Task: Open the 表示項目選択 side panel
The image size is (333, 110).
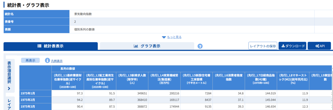Action: coord(9,75)
